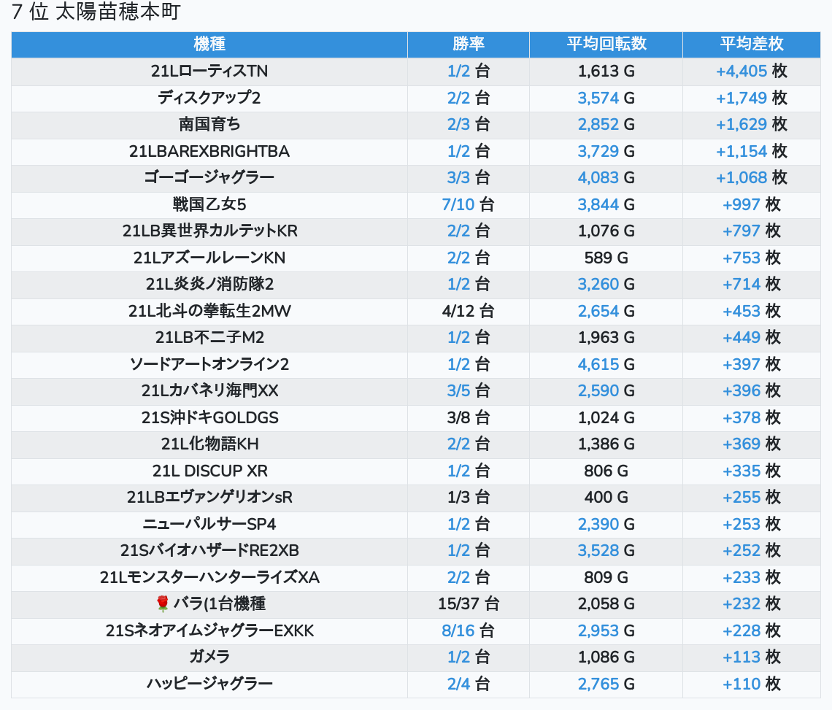832x710 pixels.
Task: Select the バラ(1台機種 row label
Action: 219,604
